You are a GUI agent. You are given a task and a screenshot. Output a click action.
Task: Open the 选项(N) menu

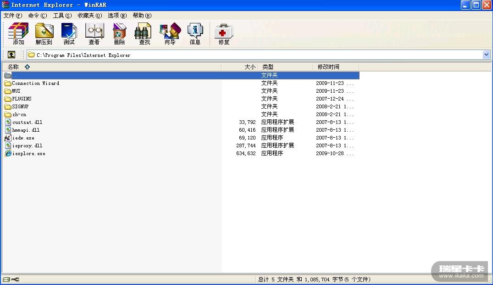117,16
